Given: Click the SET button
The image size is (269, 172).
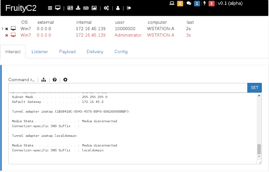Looking at the screenshot, I should (254, 87).
